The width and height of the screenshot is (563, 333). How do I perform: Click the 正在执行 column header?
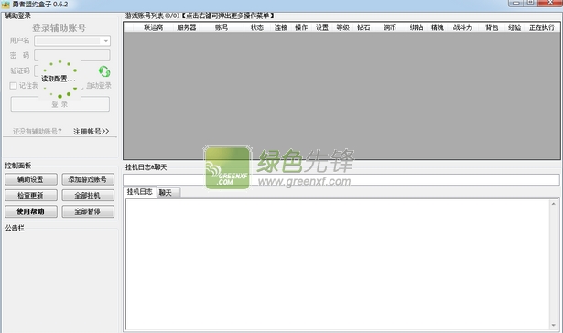click(x=542, y=27)
